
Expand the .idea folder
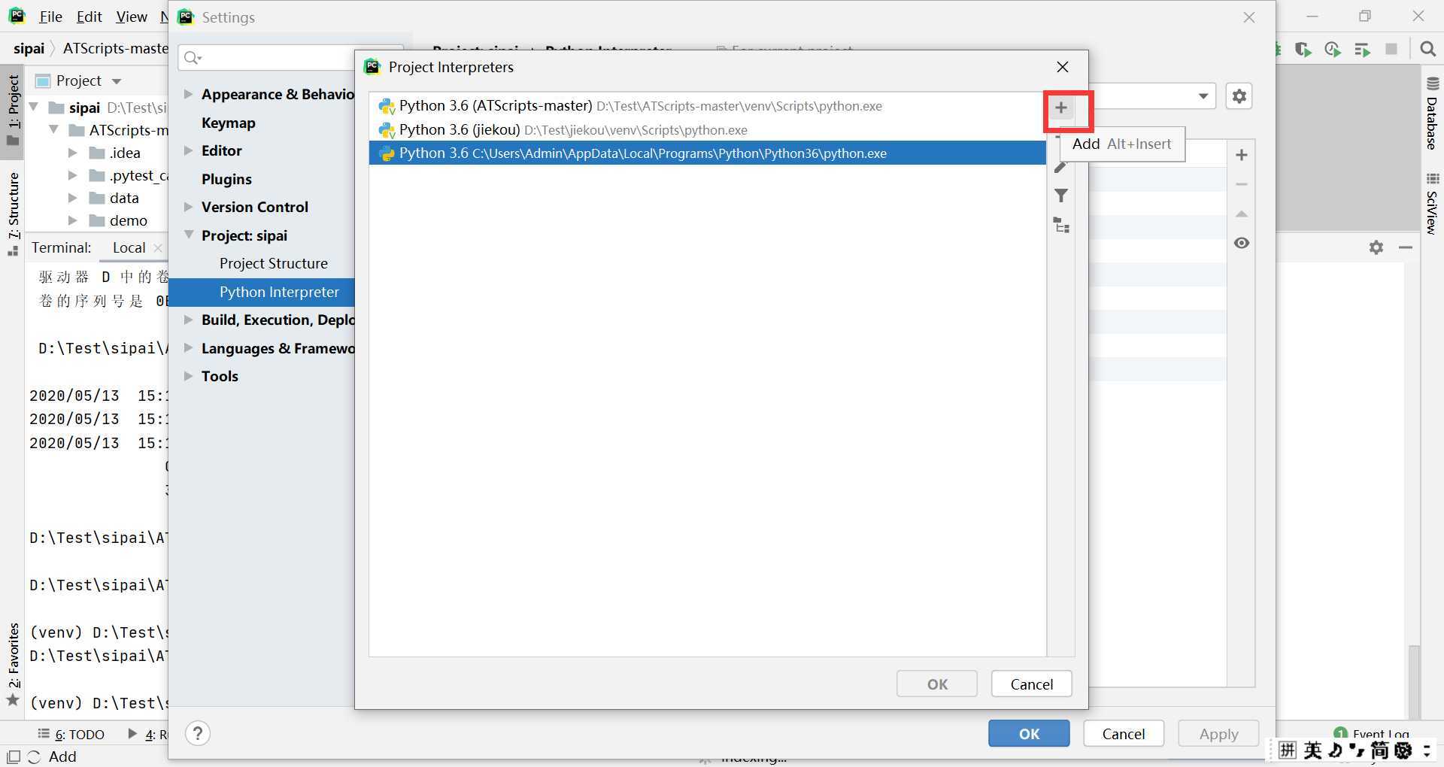(73, 153)
